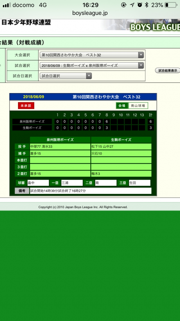180x321 pixels.
Task: Tap the 日本少年野球連盟 header title
Action: pos(26,23)
